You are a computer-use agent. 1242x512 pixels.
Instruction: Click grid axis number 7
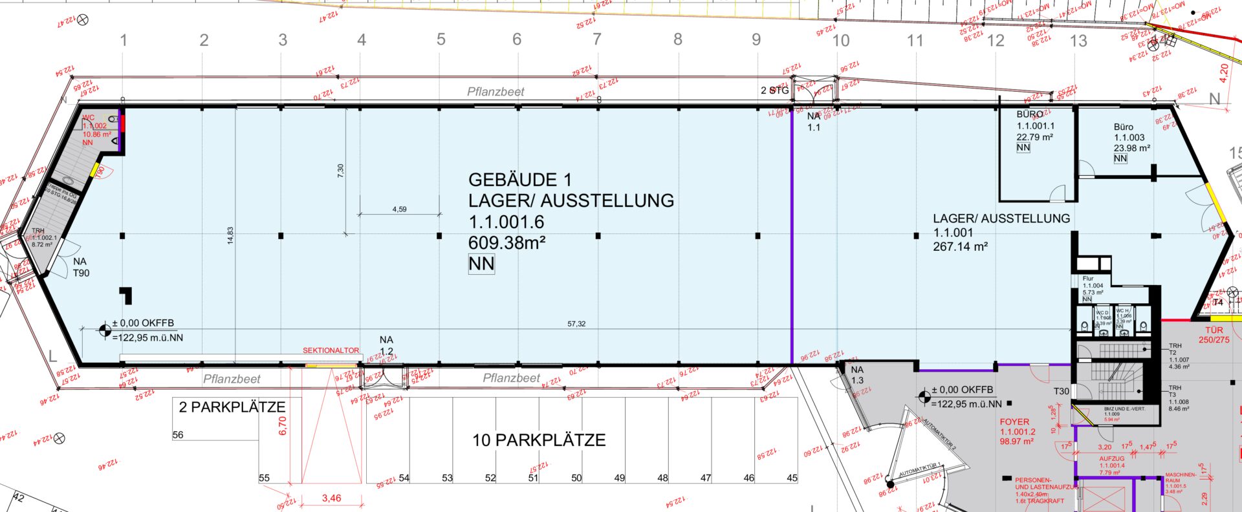pyautogui.click(x=596, y=39)
